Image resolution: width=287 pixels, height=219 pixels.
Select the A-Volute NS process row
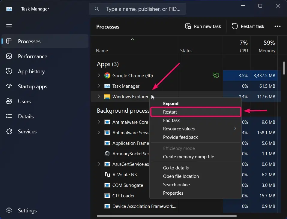186,175
